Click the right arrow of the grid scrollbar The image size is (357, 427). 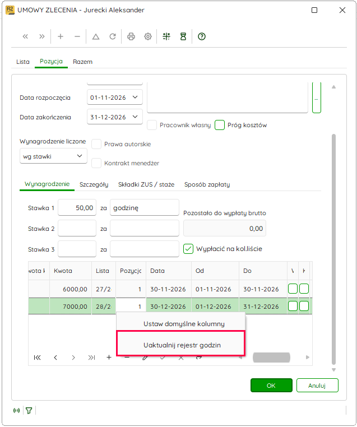[308, 358]
